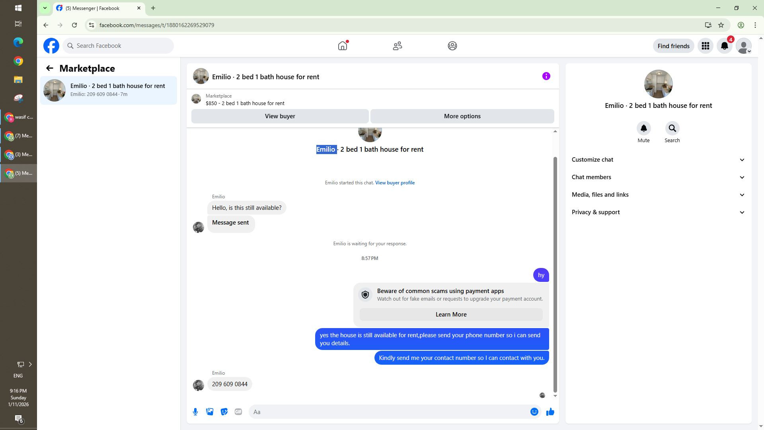Open Chrome's three-dot menu
This screenshot has width=764, height=430.
[x=755, y=25]
